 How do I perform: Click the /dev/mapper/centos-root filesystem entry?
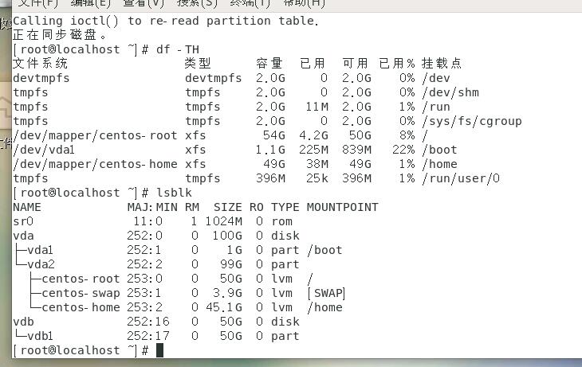(x=95, y=135)
